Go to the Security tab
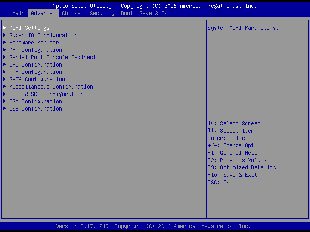Screen dimensions: 310x232 [102, 13]
